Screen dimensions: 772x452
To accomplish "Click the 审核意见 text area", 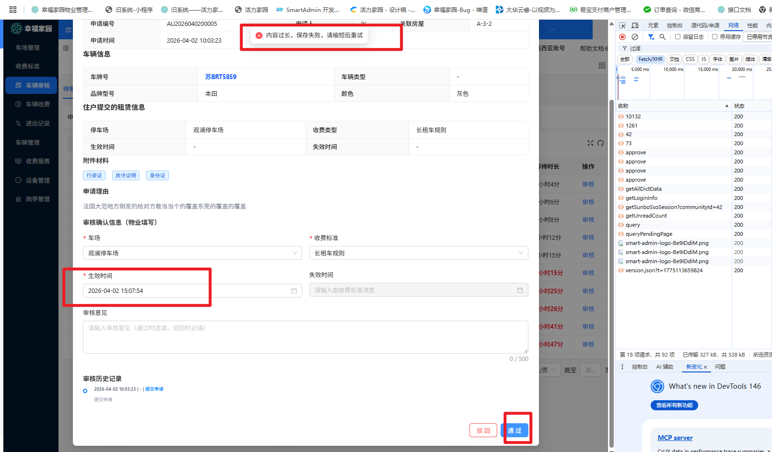I will (305, 337).
